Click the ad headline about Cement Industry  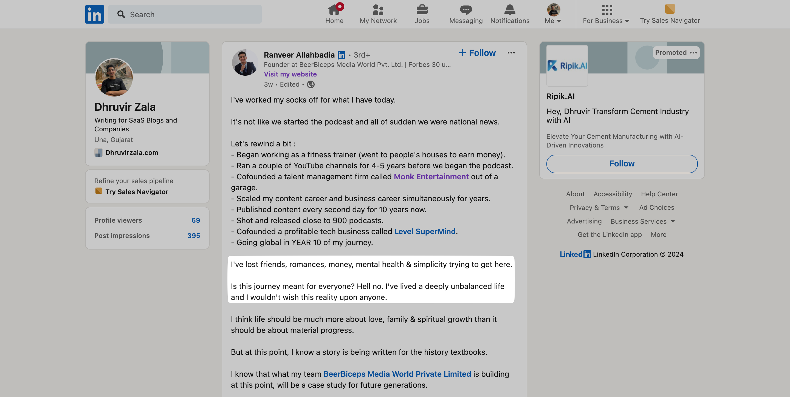617,116
